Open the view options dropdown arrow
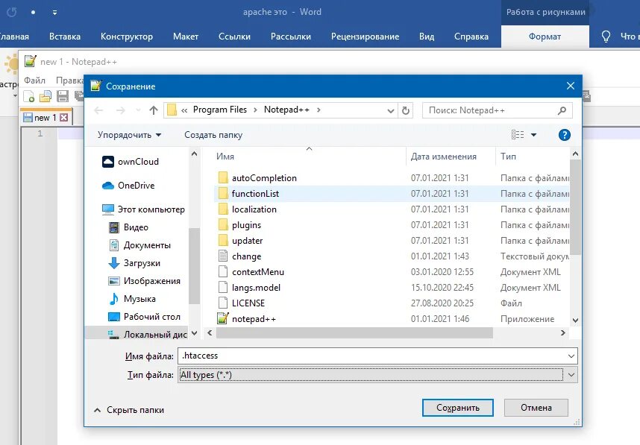640x445 pixels. pos(533,135)
